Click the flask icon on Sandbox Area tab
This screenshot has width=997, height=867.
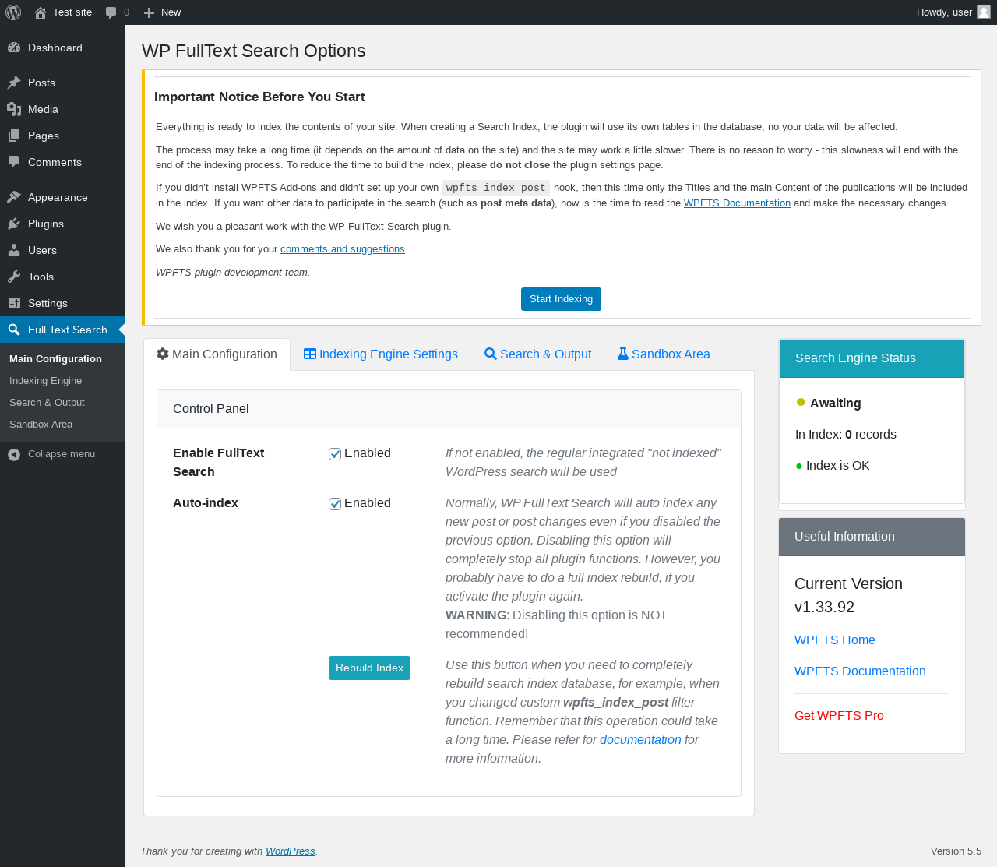tap(623, 354)
